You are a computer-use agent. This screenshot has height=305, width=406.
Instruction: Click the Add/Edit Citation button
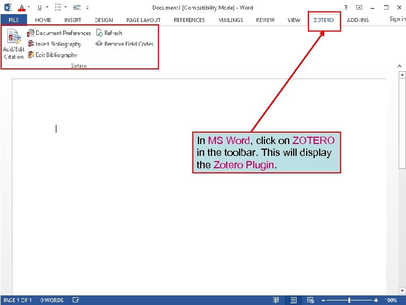(14, 44)
